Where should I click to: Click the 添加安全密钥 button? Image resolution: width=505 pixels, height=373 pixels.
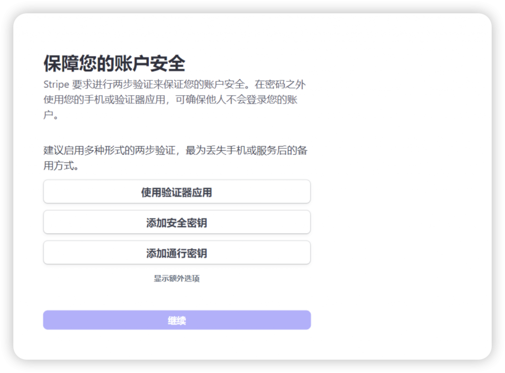tap(177, 222)
